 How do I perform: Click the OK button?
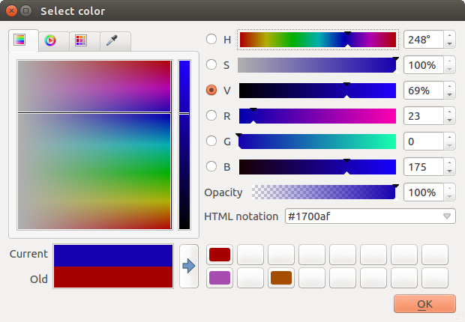tap(424, 303)
